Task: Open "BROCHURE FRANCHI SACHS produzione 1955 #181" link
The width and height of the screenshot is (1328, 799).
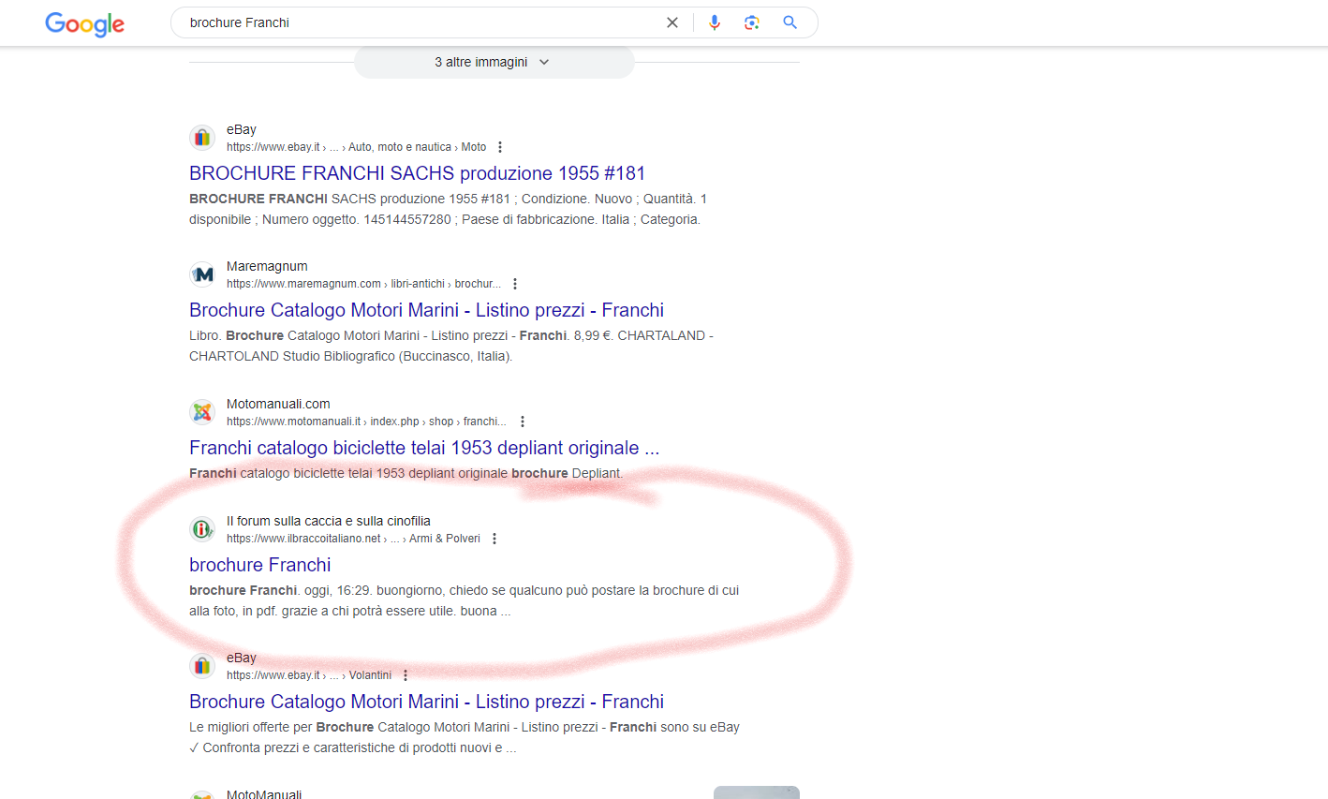Action: [417, 173]
